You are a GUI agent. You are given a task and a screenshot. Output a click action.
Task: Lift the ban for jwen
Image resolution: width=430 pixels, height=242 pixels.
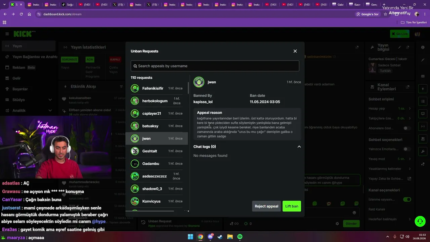click(292, 206)
